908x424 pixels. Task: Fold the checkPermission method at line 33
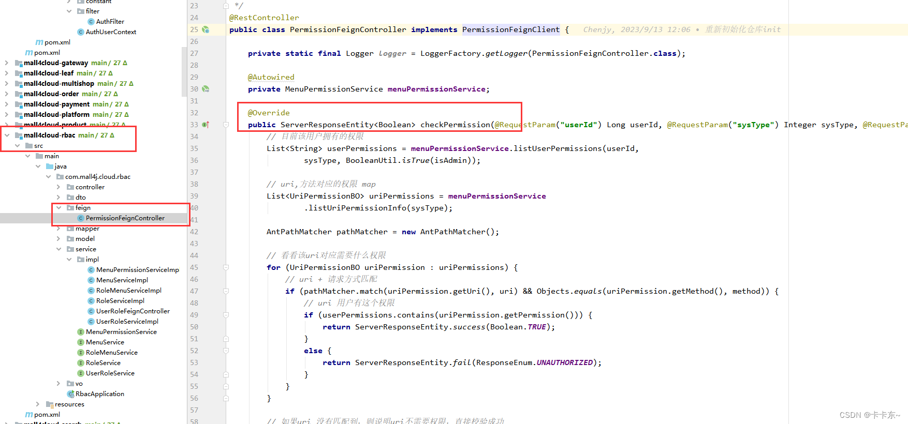pyautogui.click(x=226, y=125)
